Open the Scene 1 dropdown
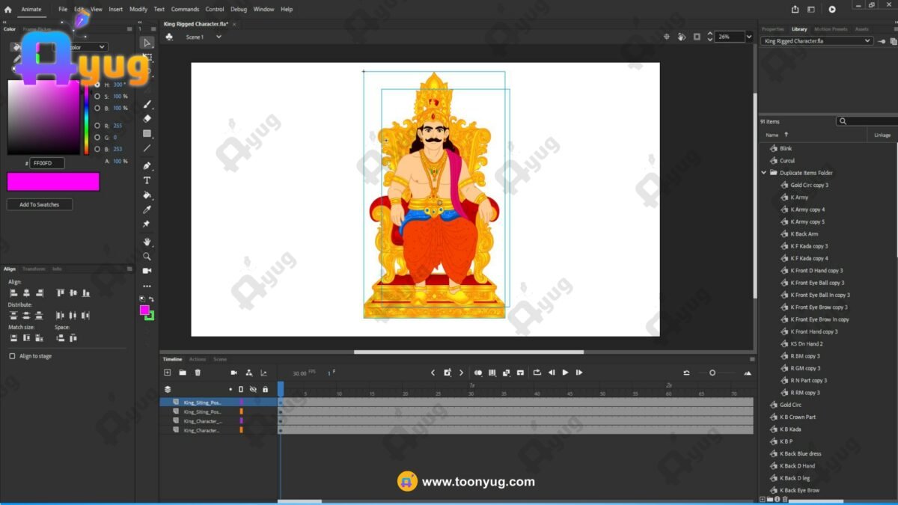The height and width of the screenshot is (505, 898). click(219, 37)
